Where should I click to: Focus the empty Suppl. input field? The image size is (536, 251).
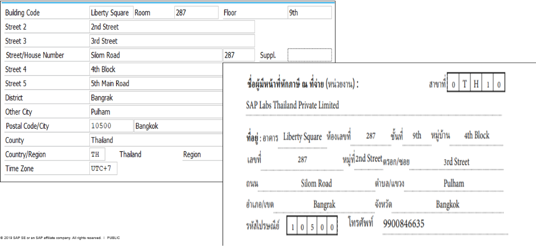pos(310,55)
